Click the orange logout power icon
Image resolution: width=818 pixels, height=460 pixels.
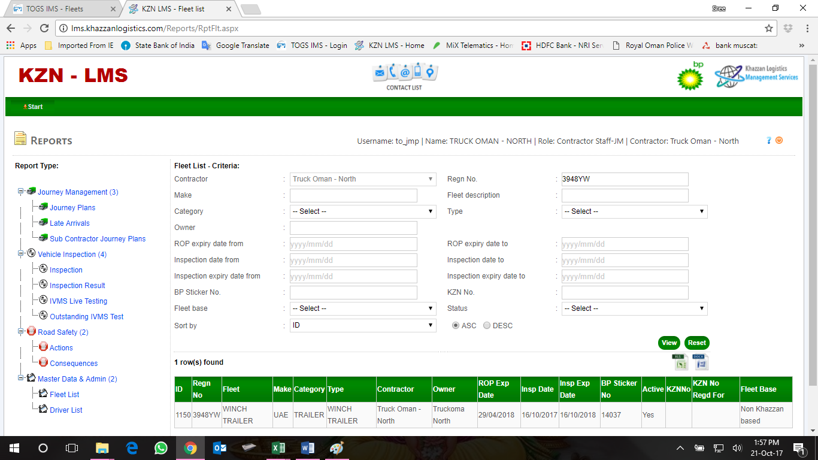click(779, 141)
